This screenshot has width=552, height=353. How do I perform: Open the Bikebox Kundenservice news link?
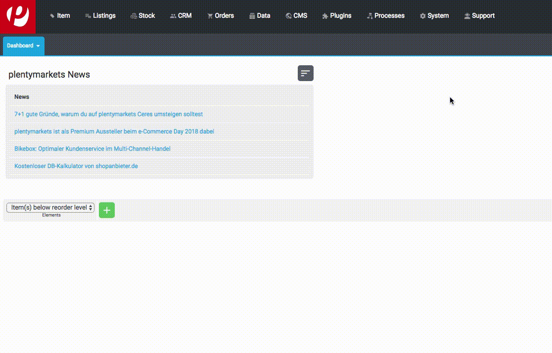[x=92, y=149]
